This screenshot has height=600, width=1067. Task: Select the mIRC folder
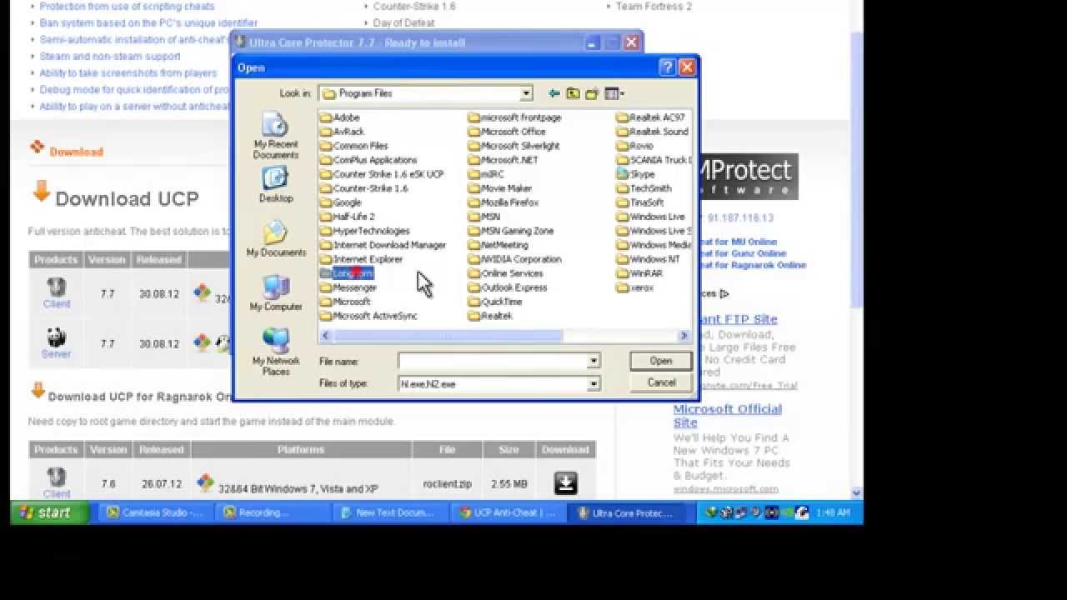click(486, 174)
